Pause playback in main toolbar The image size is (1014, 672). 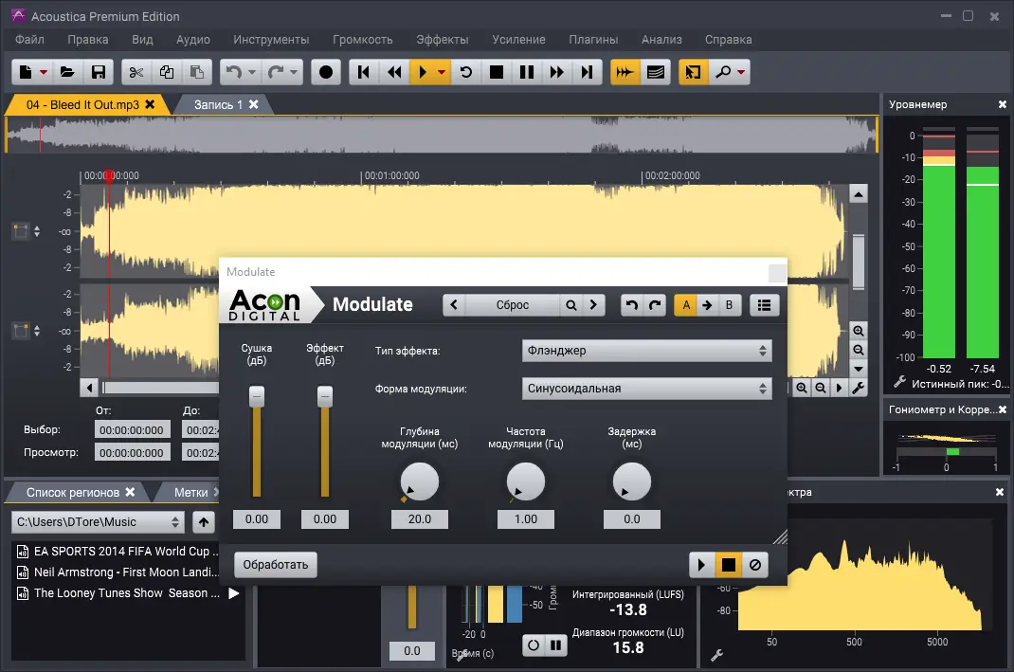click(526, 72)
